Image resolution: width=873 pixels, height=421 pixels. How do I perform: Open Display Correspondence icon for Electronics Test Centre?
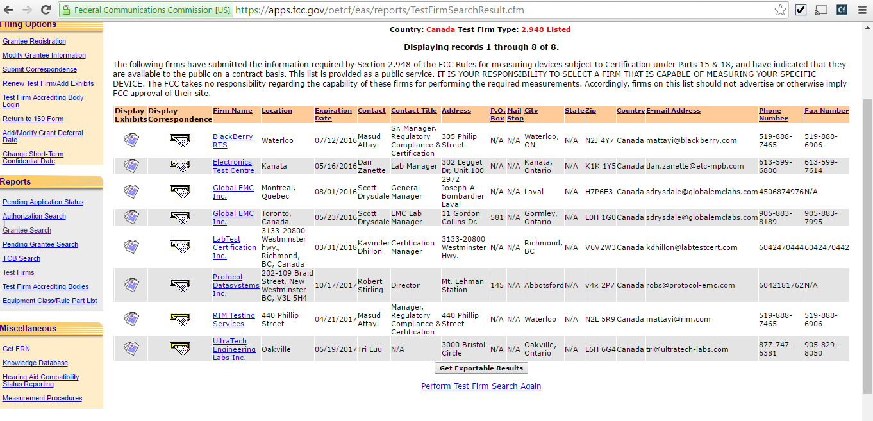(179, 165)
